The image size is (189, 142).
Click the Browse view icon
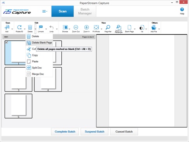(65, 27)
